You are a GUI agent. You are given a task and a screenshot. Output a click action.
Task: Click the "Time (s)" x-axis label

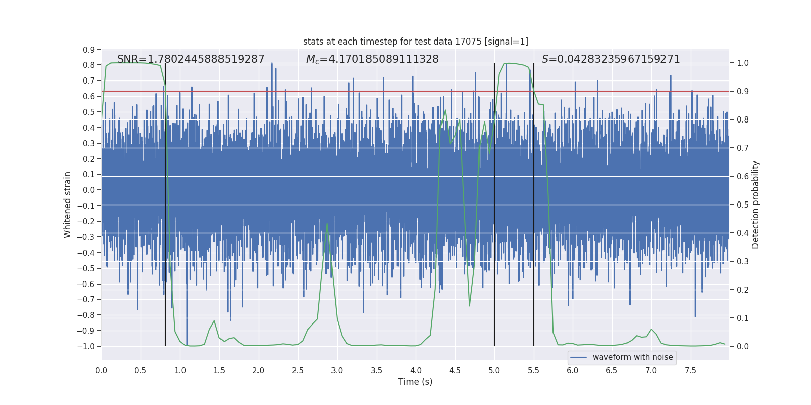coord(415,382)
